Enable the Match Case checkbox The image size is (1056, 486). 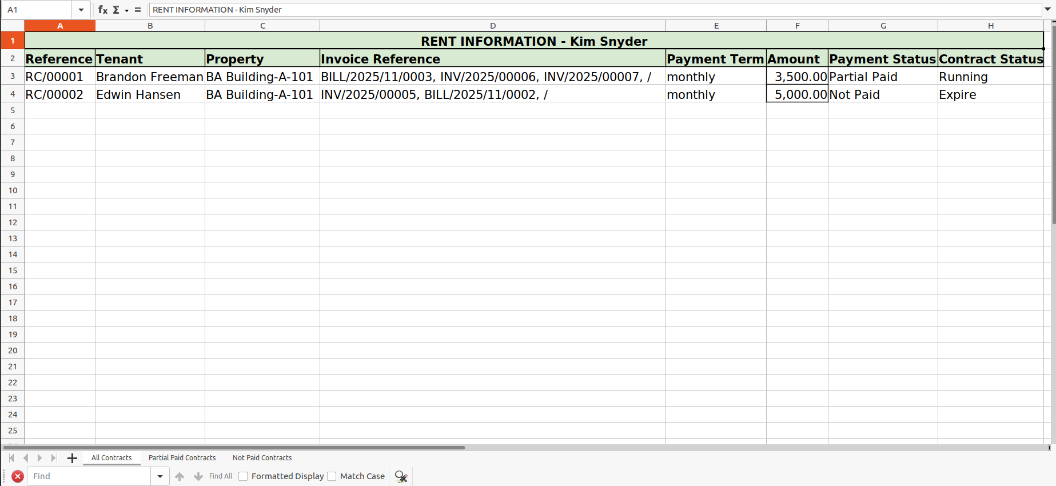click(x=332, y=476)
